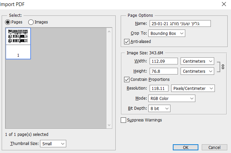This screenshot has width=231, height=153.
Task: Click the constrain proportions chain link icon
Action: (x=222, y=66)
